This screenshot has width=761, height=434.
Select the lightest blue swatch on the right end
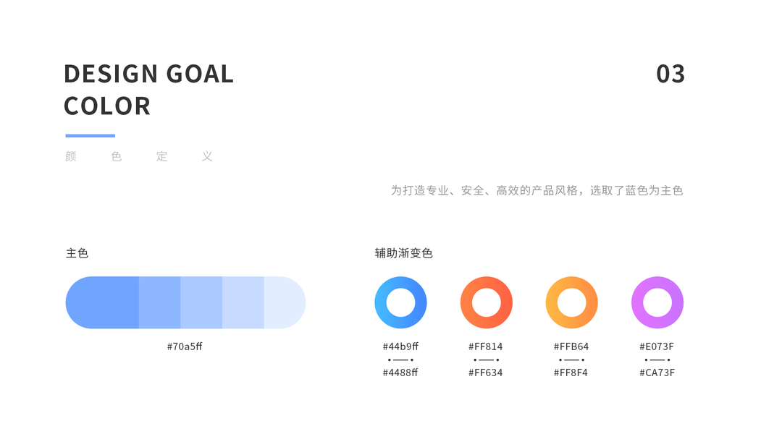pos(284,302)
